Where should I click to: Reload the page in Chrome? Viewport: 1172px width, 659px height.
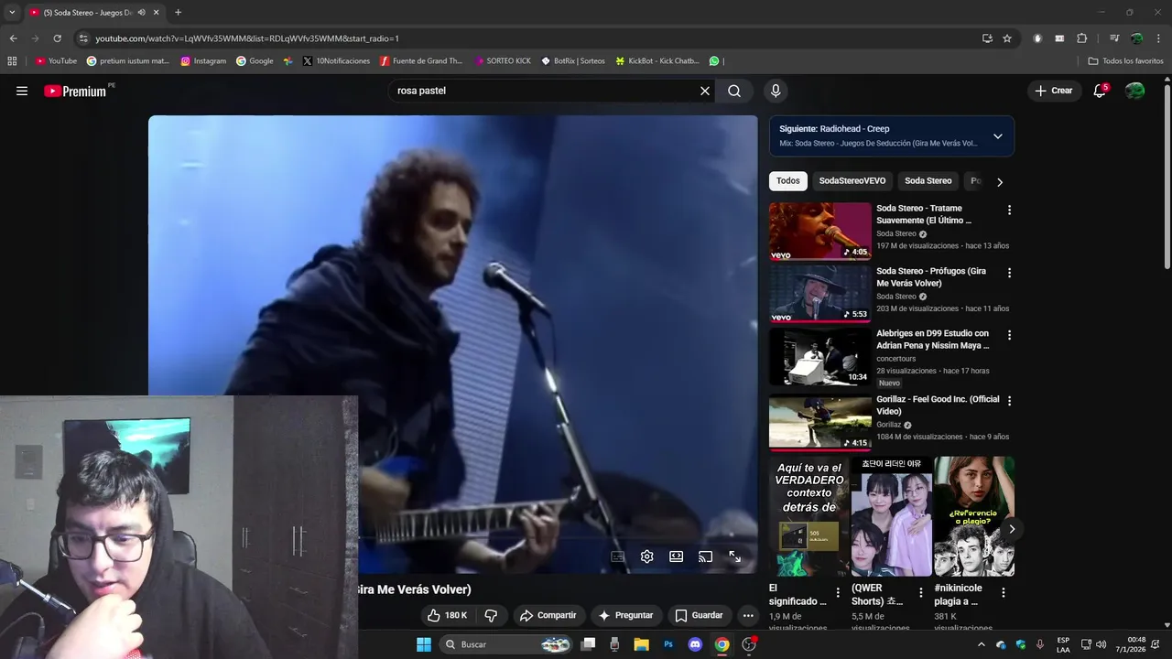click(57, 38)
